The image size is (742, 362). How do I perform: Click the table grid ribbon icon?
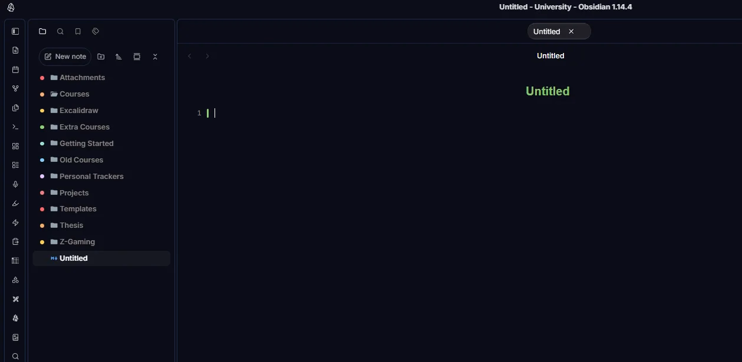point(15,261)
